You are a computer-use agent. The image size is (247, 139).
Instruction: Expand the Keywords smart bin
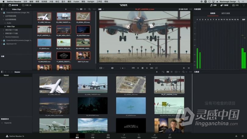click(x=2, y=123)
